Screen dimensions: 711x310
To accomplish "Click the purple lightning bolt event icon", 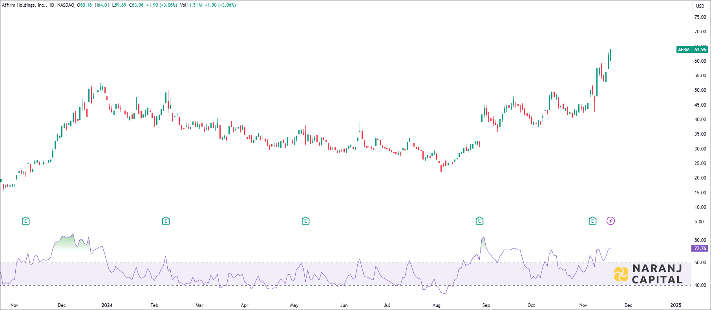I will tap(610, 221).
